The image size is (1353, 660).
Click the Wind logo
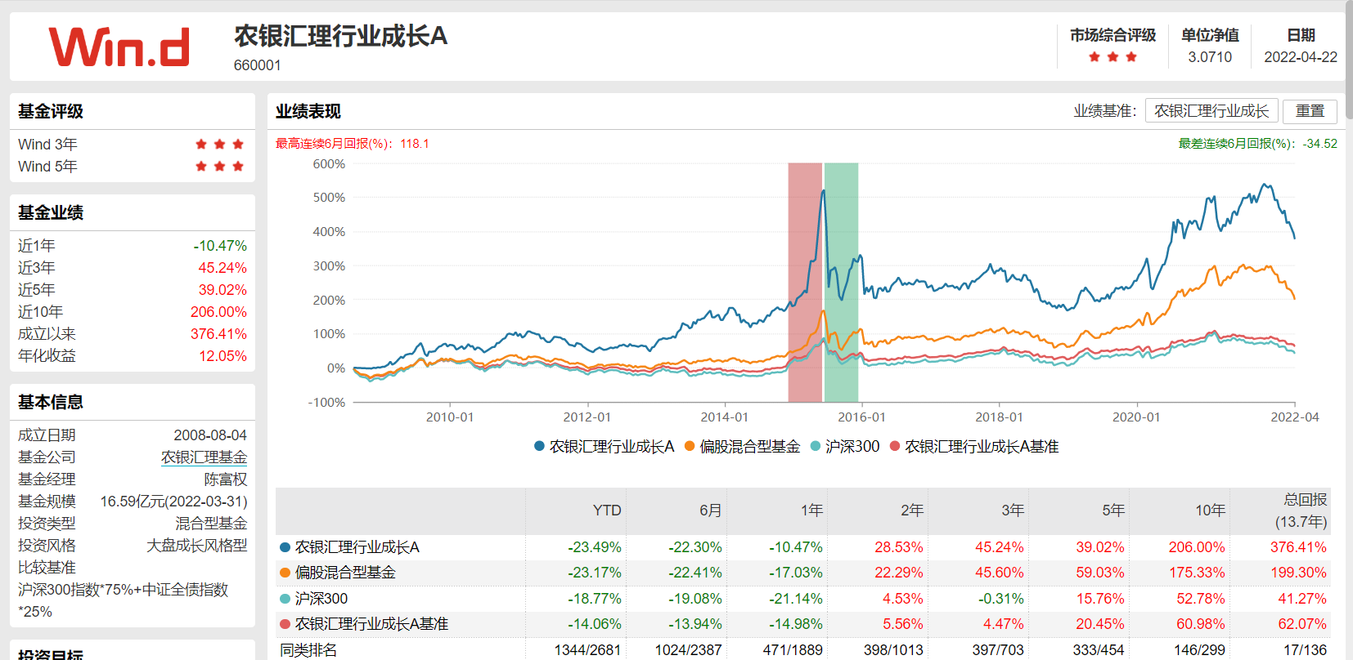click(119, 47)
